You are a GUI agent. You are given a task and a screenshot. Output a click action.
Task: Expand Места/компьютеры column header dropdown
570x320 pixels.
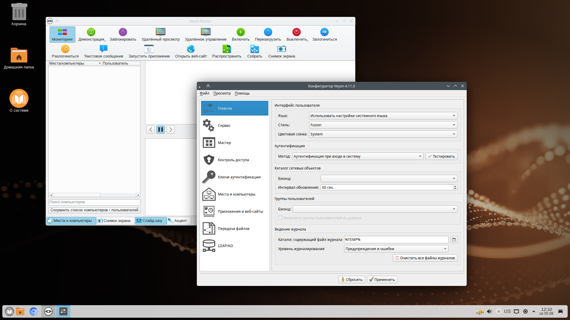pos(100,63)
